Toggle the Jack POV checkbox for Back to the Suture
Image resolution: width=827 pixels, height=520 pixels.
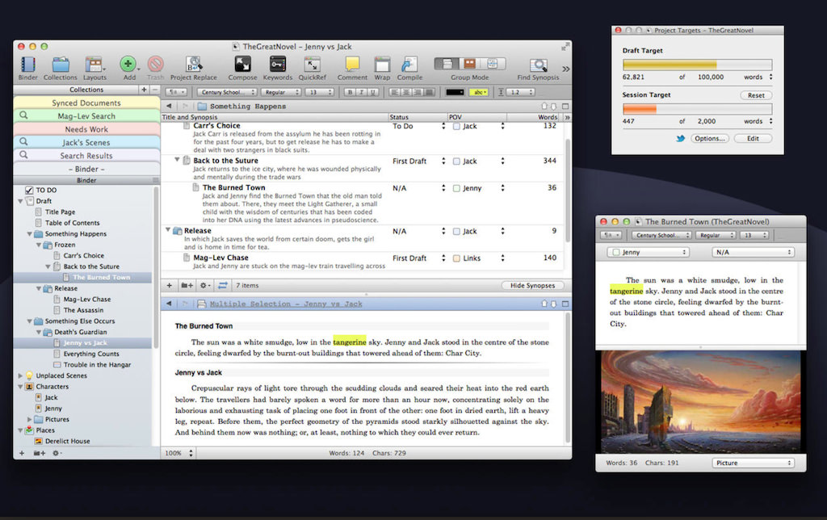pos(456,161)
